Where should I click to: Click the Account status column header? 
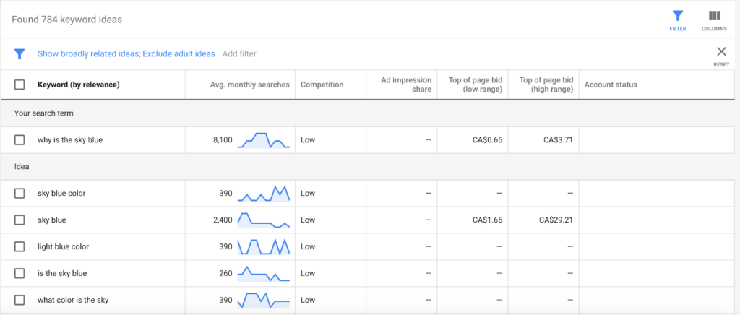tap(611, 85)
